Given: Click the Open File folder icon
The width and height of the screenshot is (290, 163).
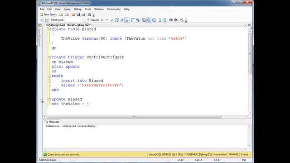Looking at the screenshot, I should (73, 14).
